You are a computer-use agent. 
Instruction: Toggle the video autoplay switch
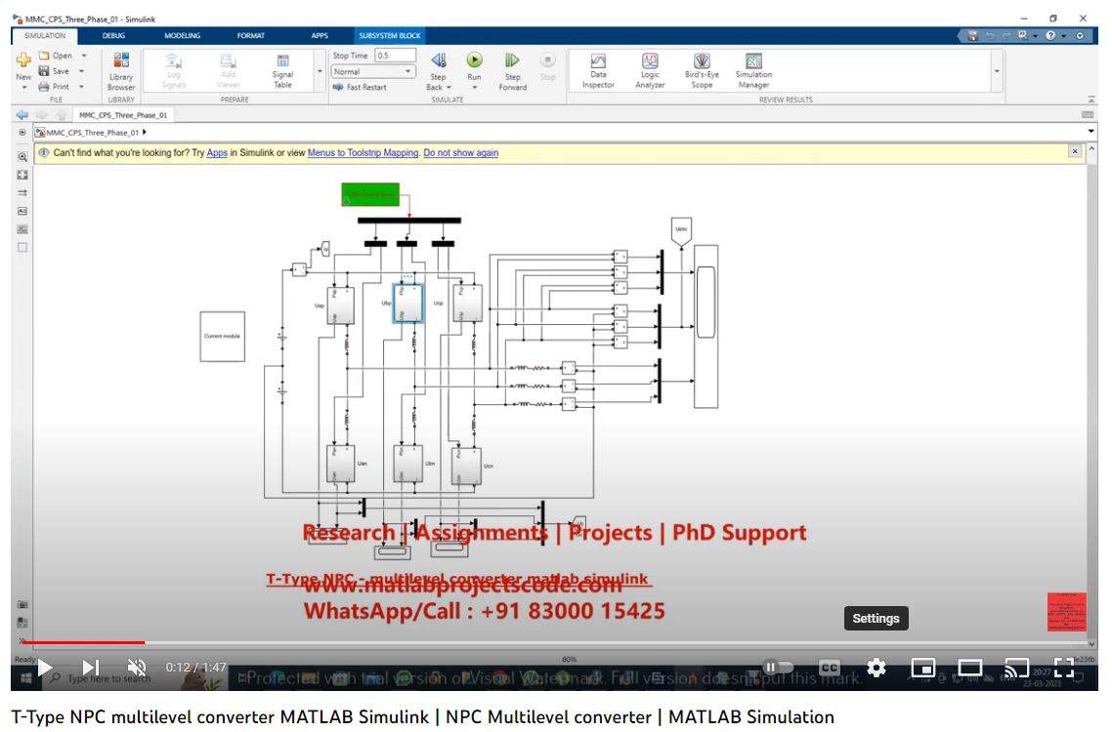tap(778, 668)
